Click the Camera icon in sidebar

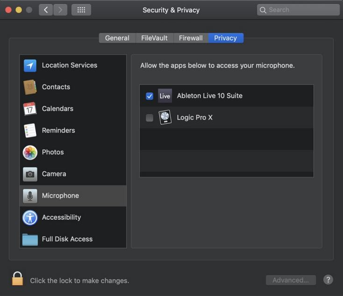click(x=30, y=174)
